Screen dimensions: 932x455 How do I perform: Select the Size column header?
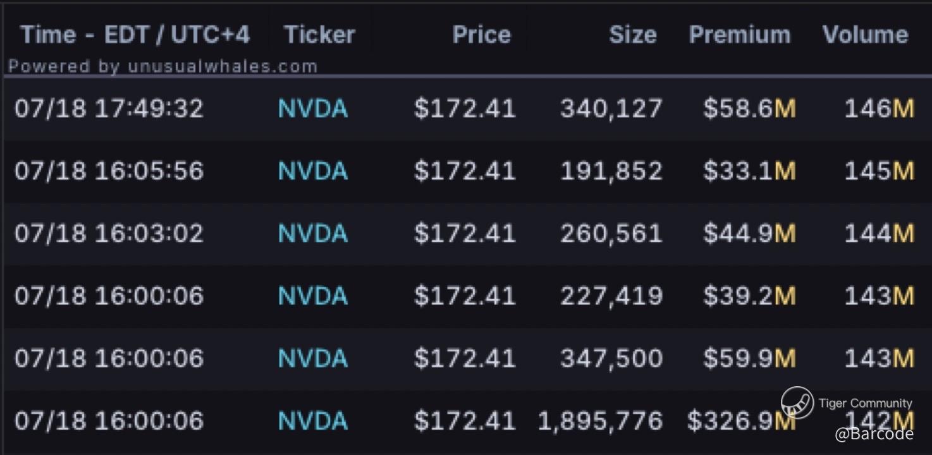pyautogui.click(x=632, y=34)
